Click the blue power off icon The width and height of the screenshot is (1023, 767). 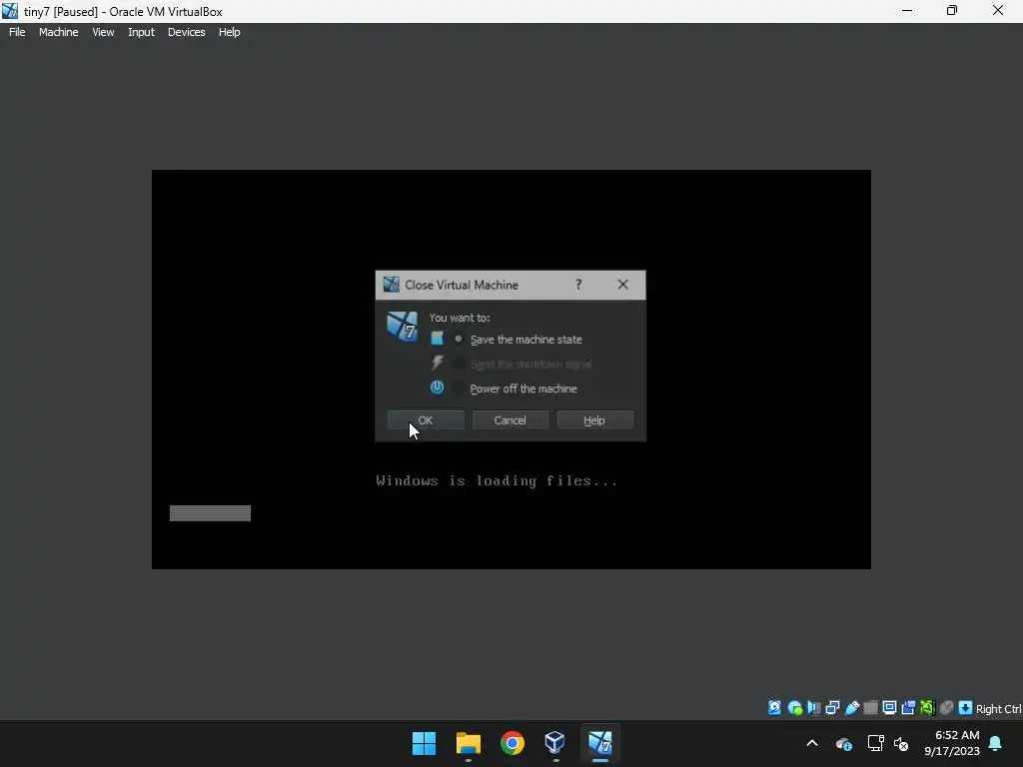pos(438,387)
